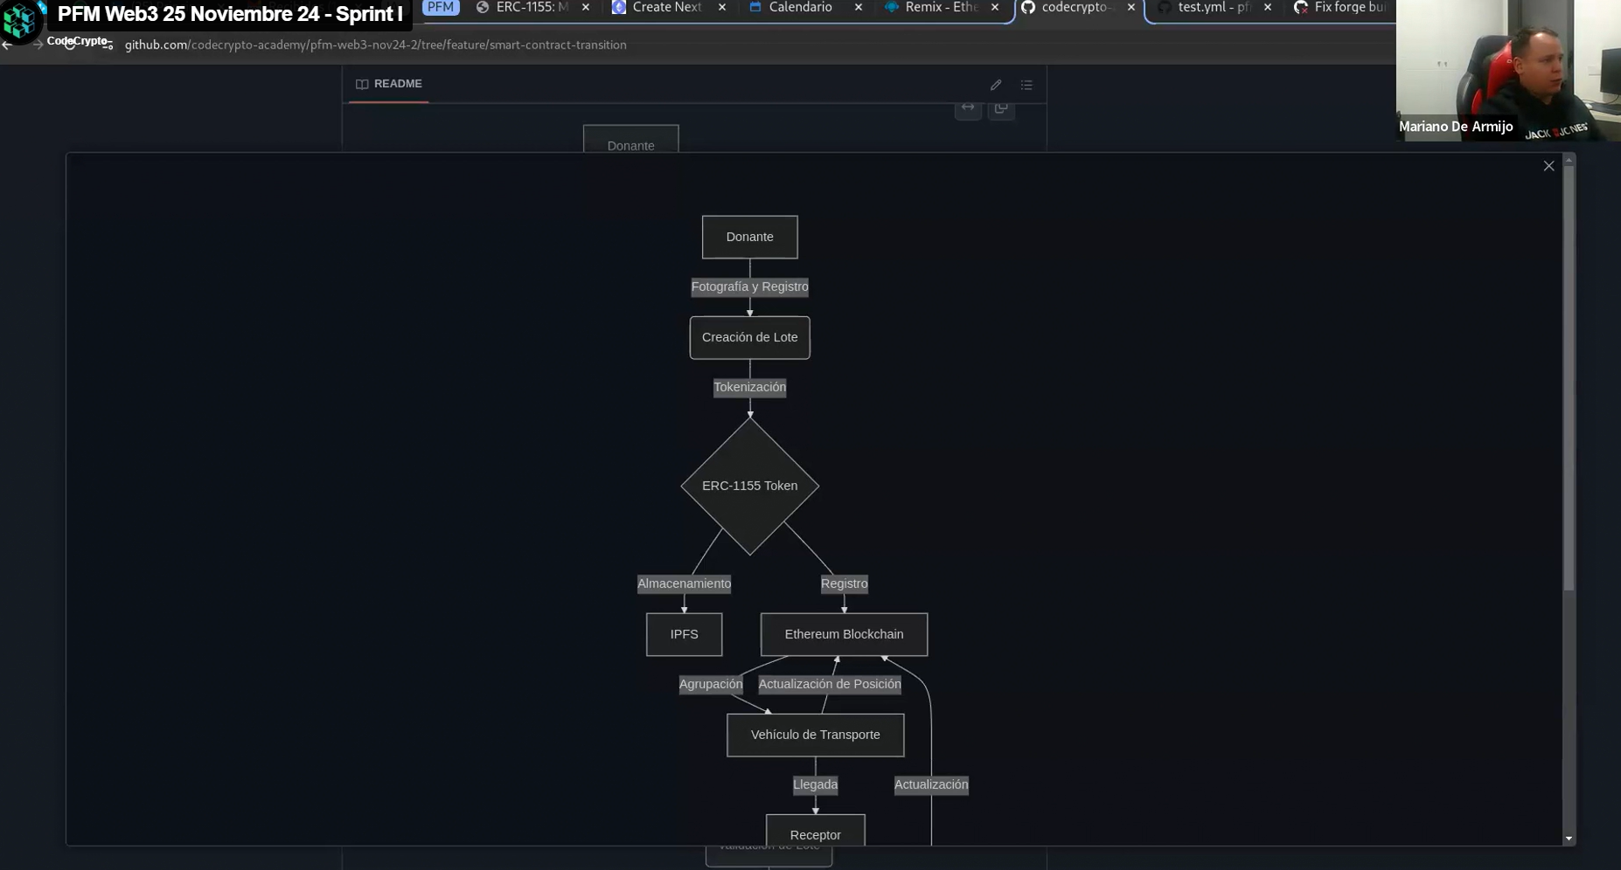
Task: Open the test.yml browser tab
Action: pyautogui.click(x=1214, y=7)
